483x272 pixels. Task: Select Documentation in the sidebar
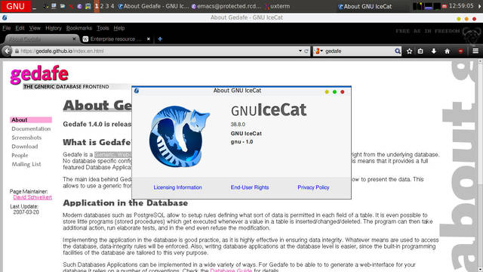31,128
